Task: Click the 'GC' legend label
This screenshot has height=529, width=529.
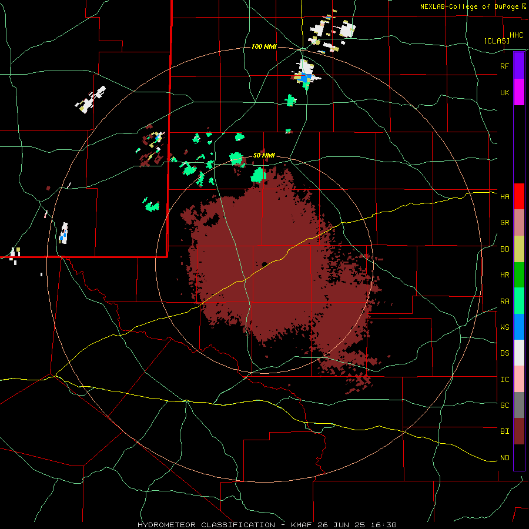Action: [x=504, y=406]
